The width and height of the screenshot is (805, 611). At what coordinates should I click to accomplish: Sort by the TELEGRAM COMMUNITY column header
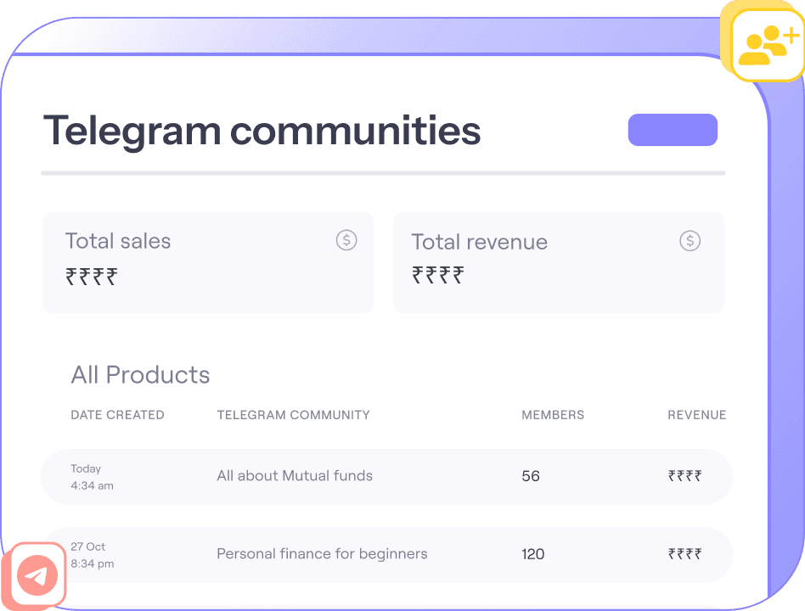tap(293, 415)
